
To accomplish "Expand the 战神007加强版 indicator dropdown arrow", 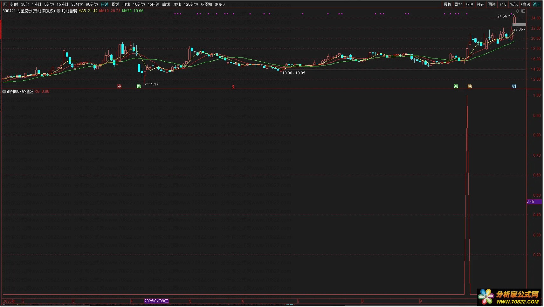I will click(4, 92).
